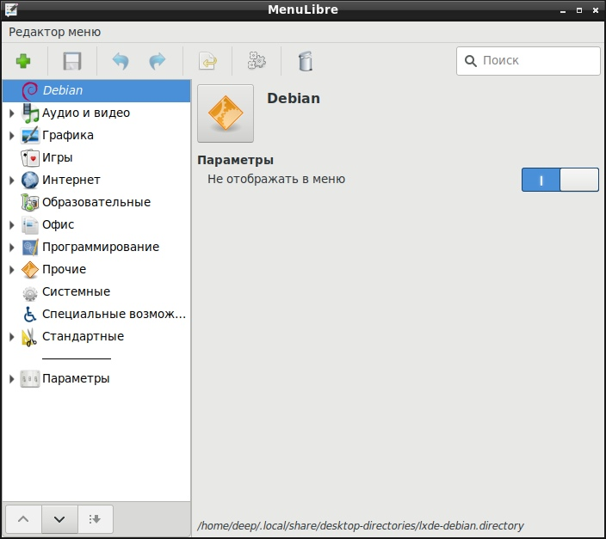Image resolution: width=606 pixels, height=539 pixels.
Task: Expand the Офис category arrow
Action: (11, 225)
